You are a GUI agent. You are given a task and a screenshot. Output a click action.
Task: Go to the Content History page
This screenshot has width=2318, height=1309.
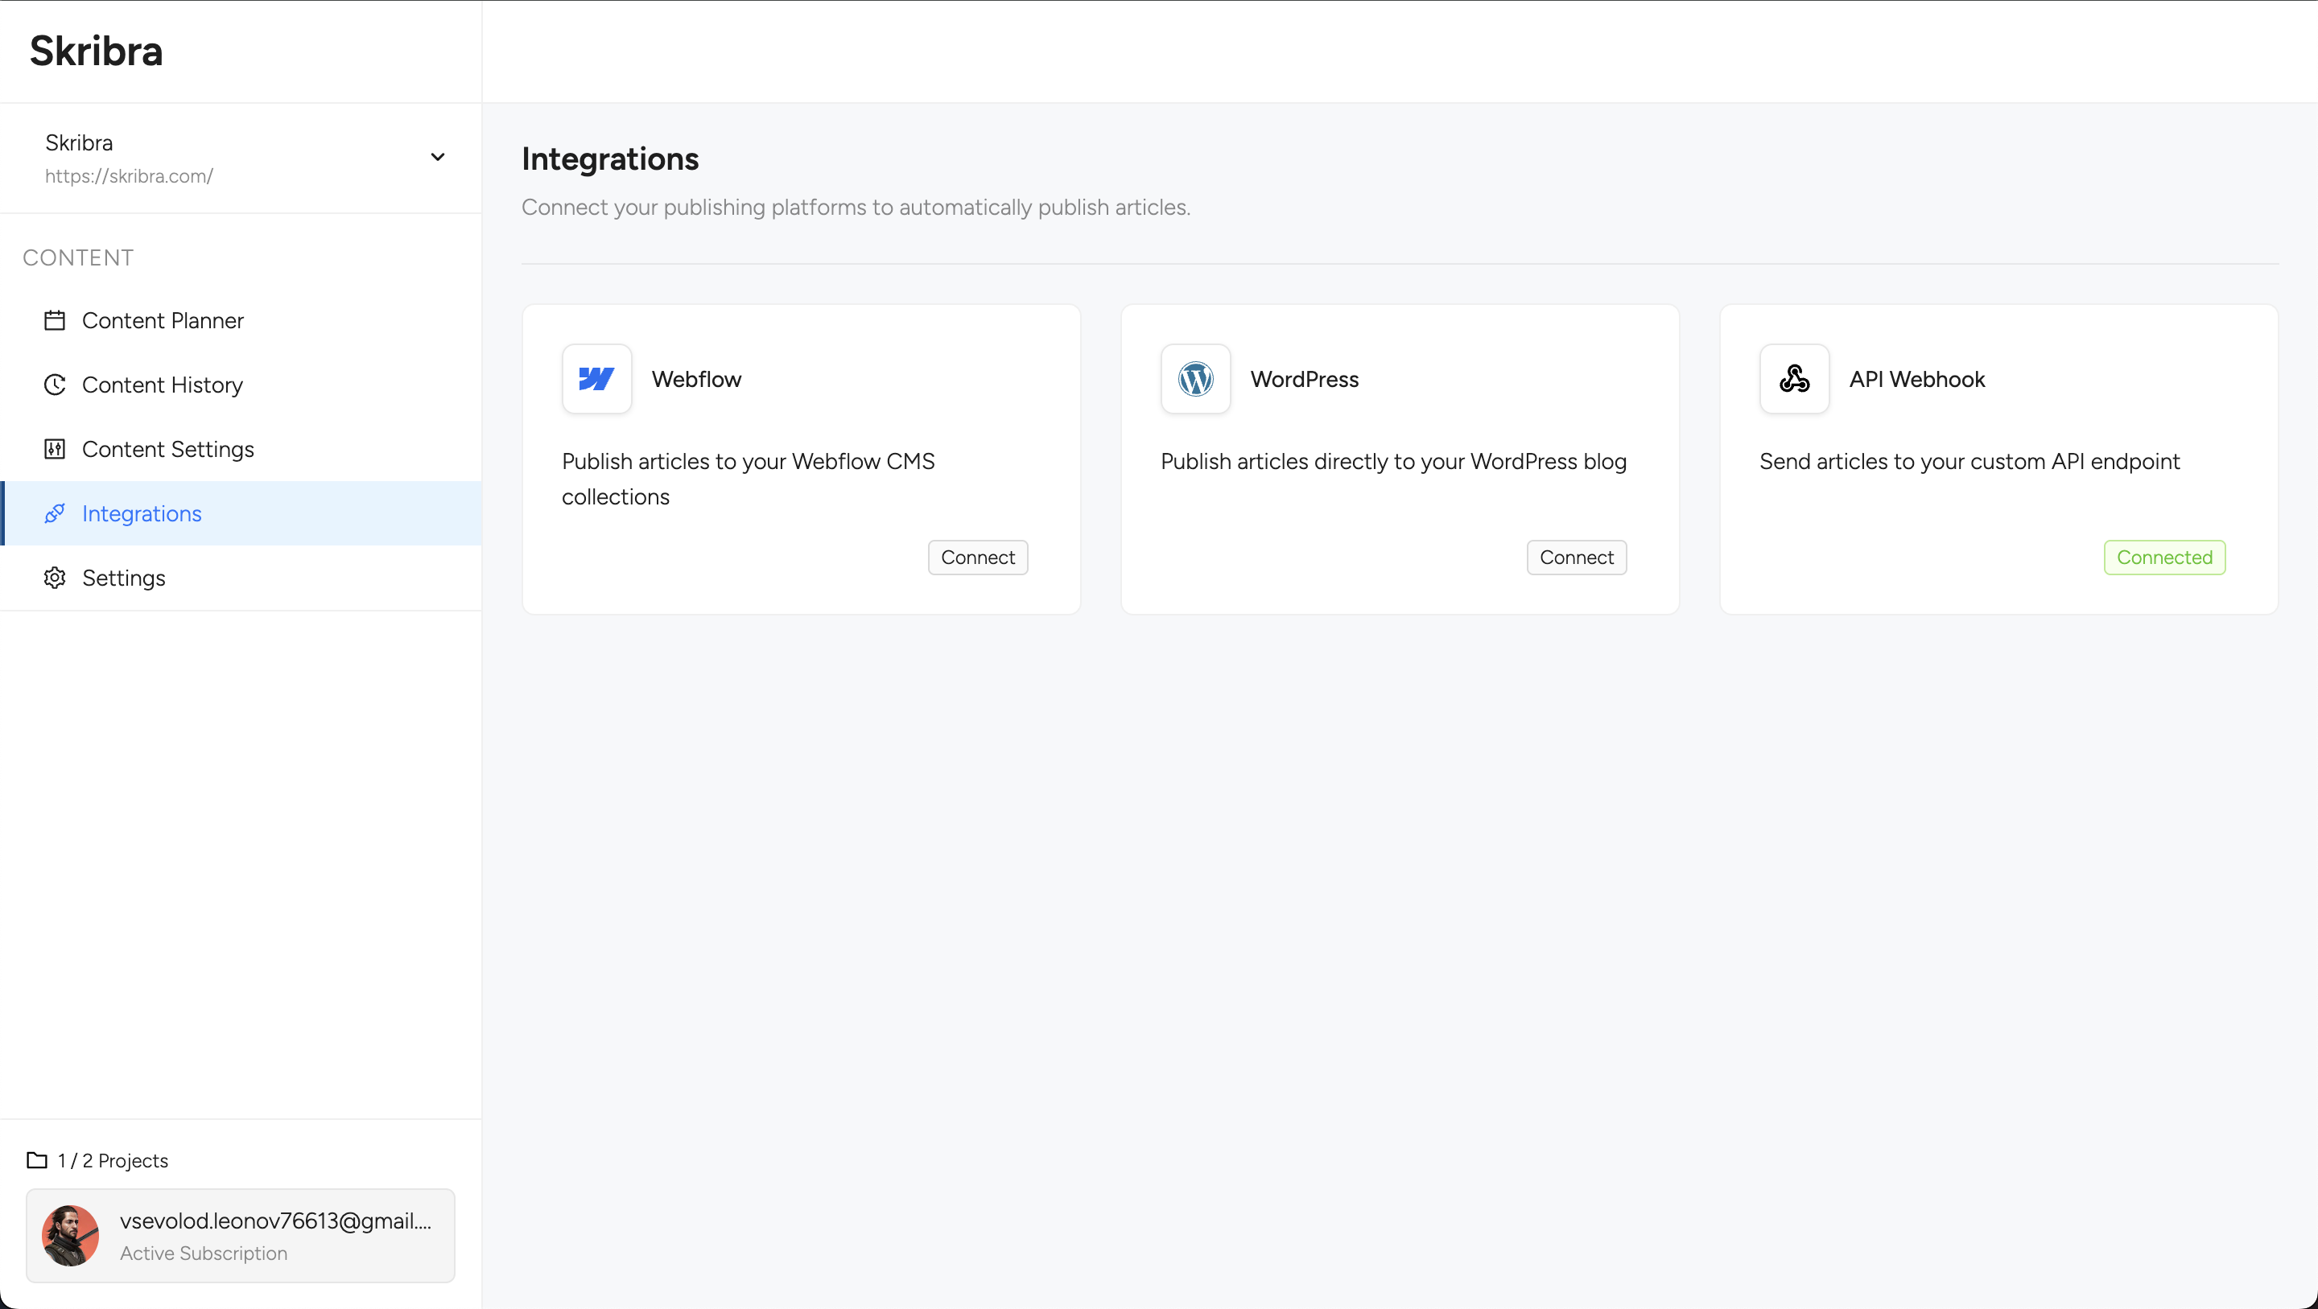coord(163,385)
